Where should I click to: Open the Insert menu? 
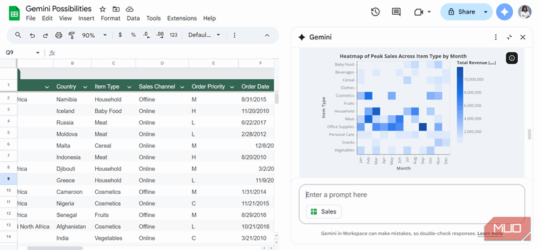tap(86, 18)
